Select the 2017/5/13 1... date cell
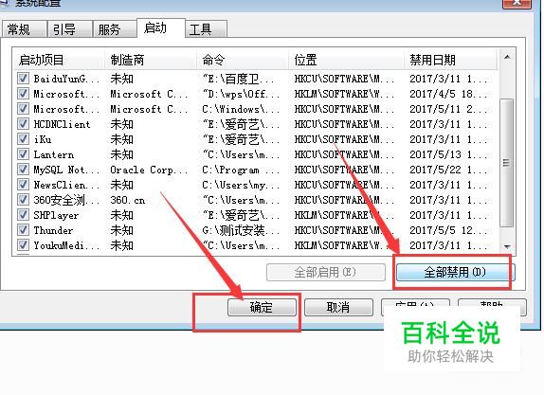 449,154
